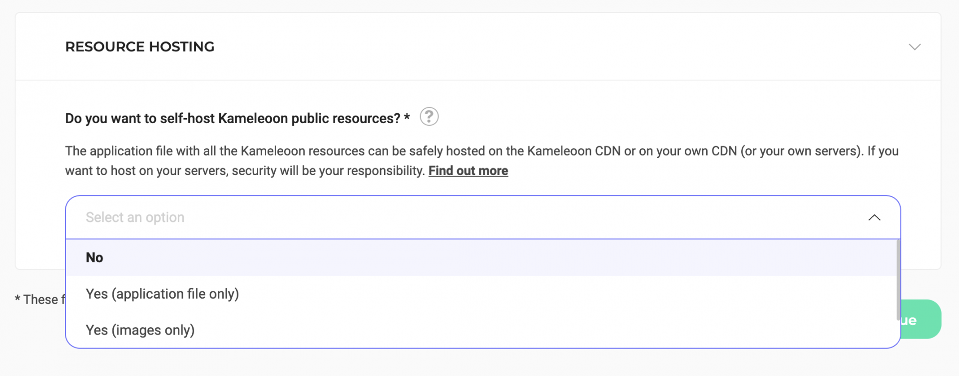Pick Yes (images only) from the list
This screenshot has height=376, width=959.
point(140,330)
